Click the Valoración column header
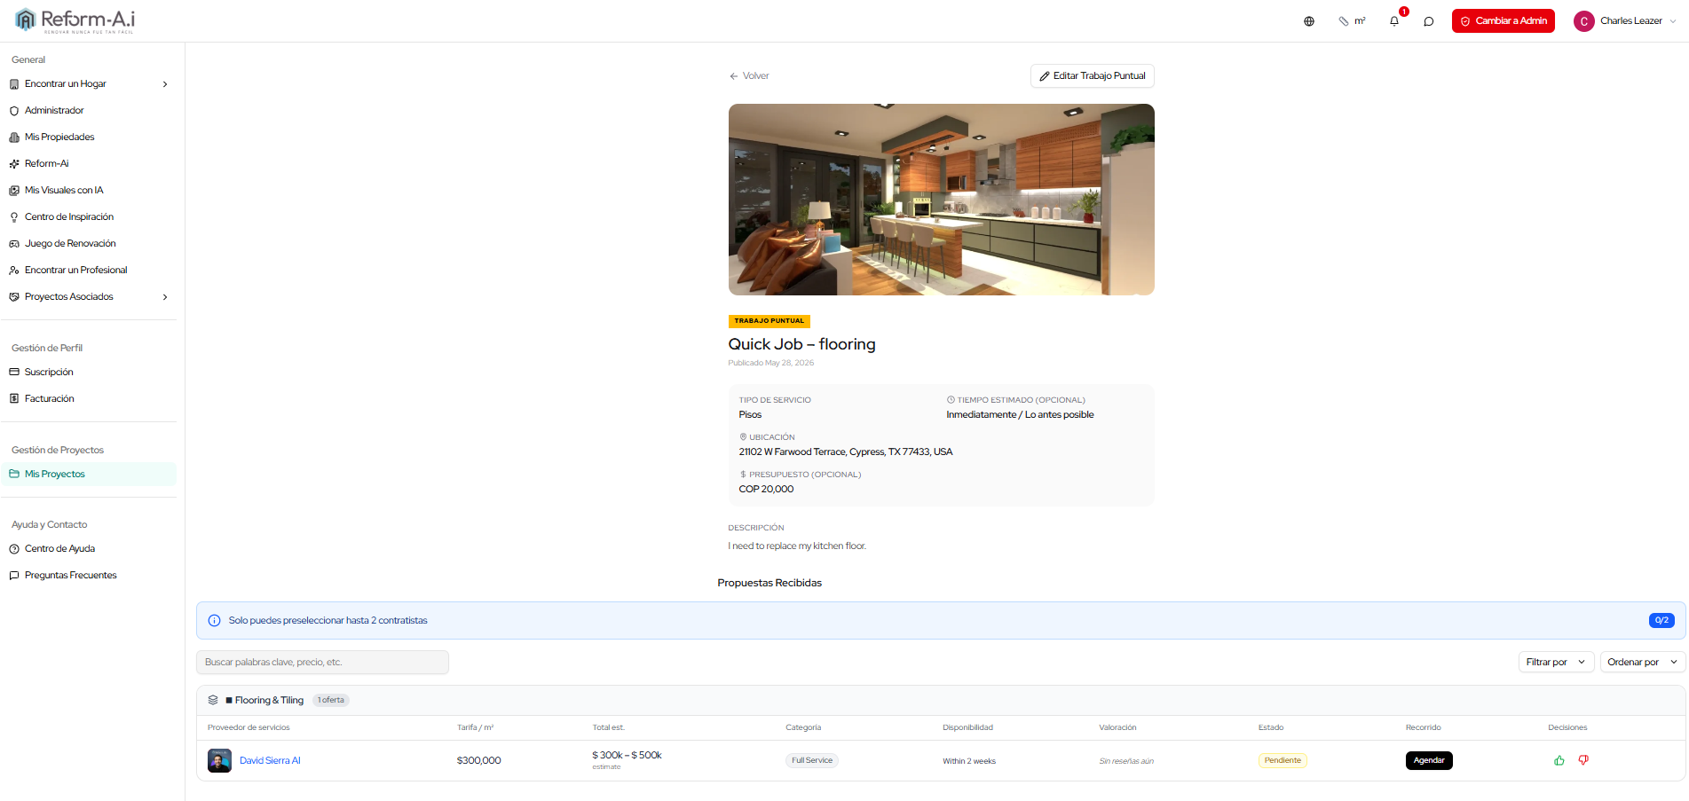1689x801 pixels. pyautogui.click(x=1117, y=727)
